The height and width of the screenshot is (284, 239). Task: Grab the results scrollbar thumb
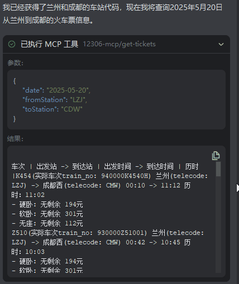point(218,169)
